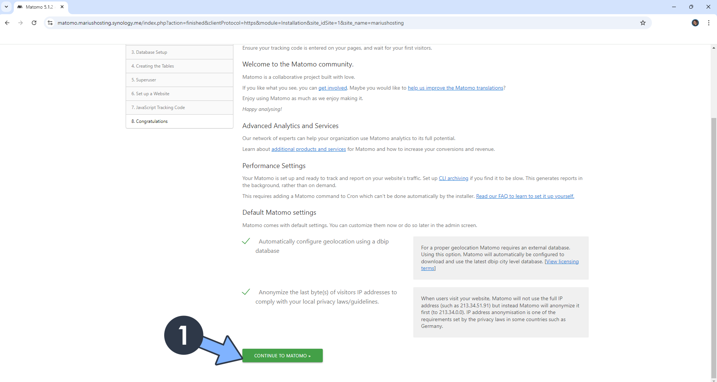Select step 7. JavaScript Tracking Code

coord(180,108)
